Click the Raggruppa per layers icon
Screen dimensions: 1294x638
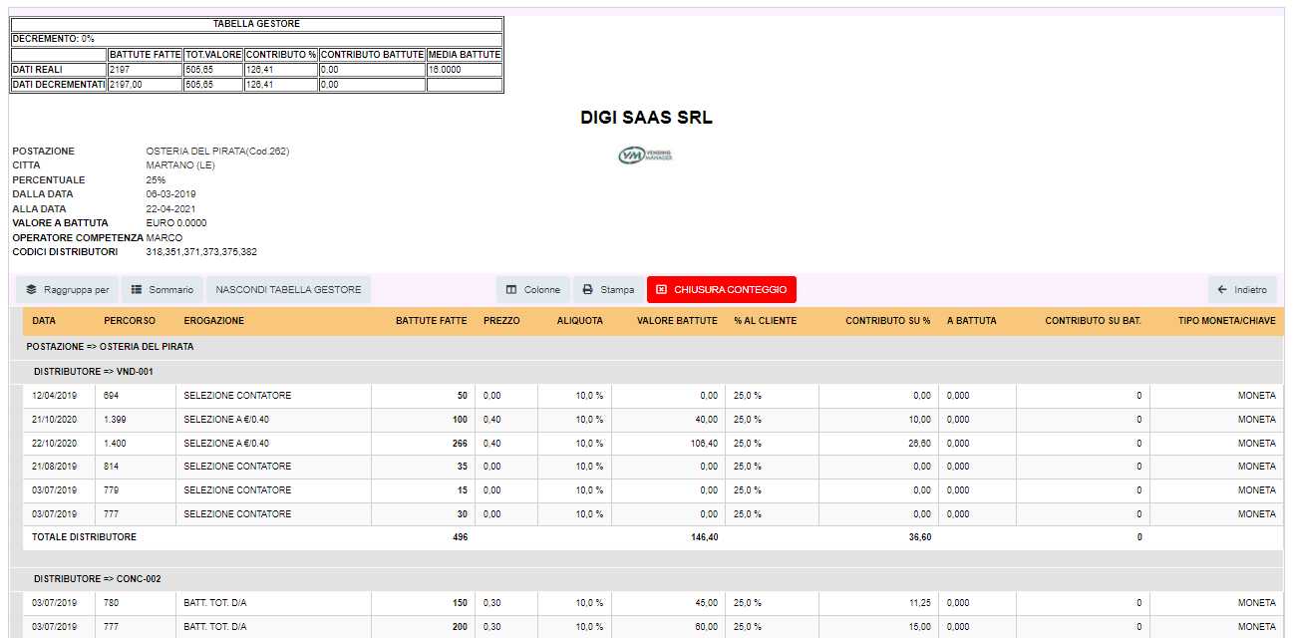31,290
